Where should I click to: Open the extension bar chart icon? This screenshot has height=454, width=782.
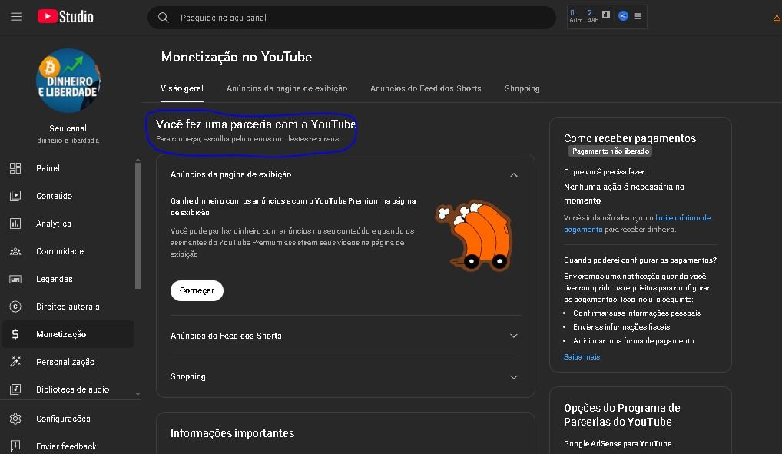pyautogui.click(x=606, y=15)
